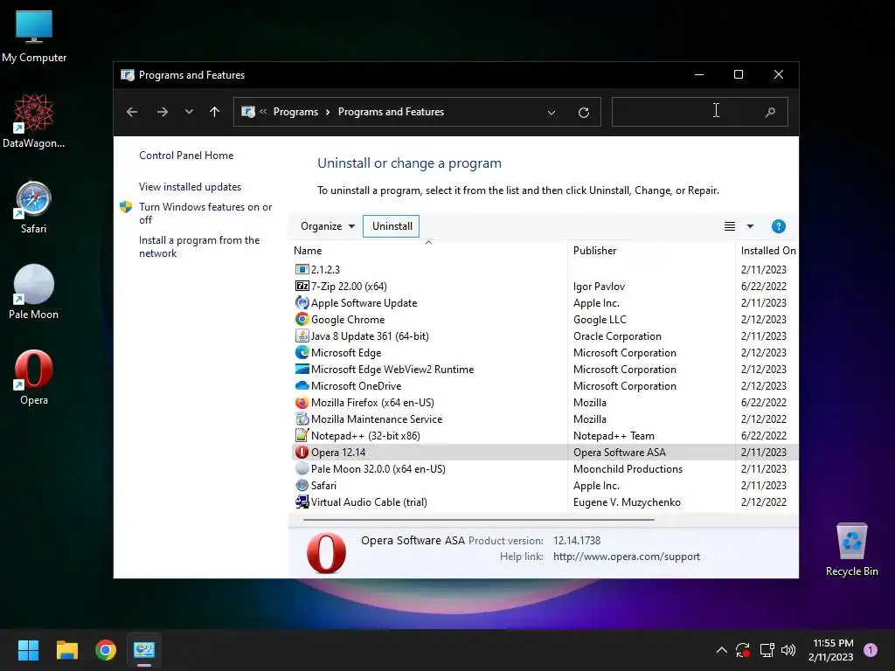Screen dimensions: 895x671
Task: Select Microsoft Edge WebView2 Runtime entry
Action: tap(545, 370)
